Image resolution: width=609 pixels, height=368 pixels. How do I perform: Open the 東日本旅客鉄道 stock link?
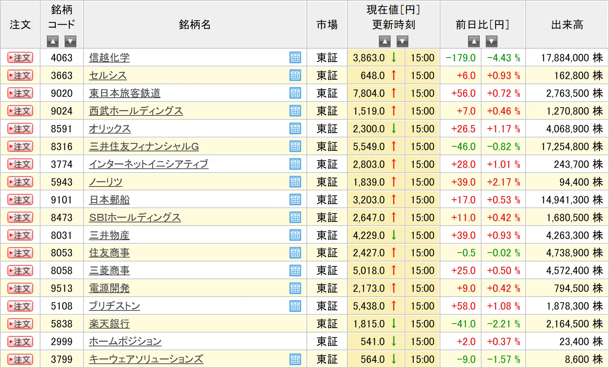125,93
